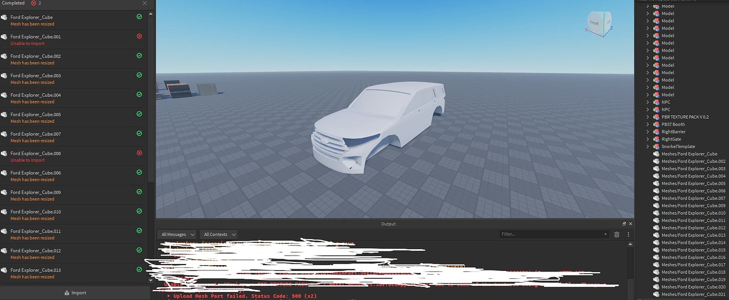Select Meshes/Ford Explorer_Cube.005 in Explorer
The width and height of the screenshot is (729, 300).
click(694, 183)
